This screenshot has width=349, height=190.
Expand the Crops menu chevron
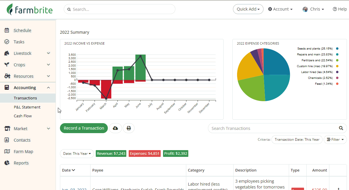48,65
